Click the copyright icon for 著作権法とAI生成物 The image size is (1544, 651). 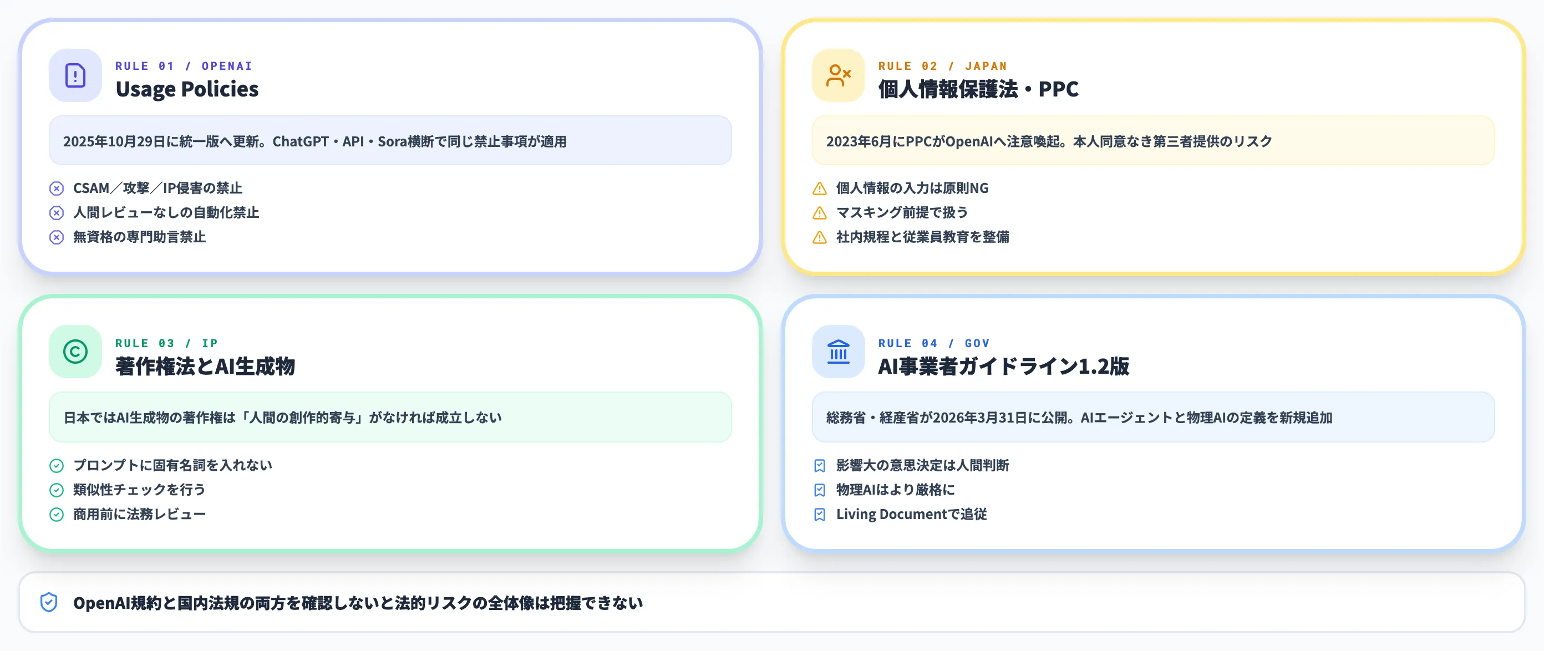pos(75,352)
